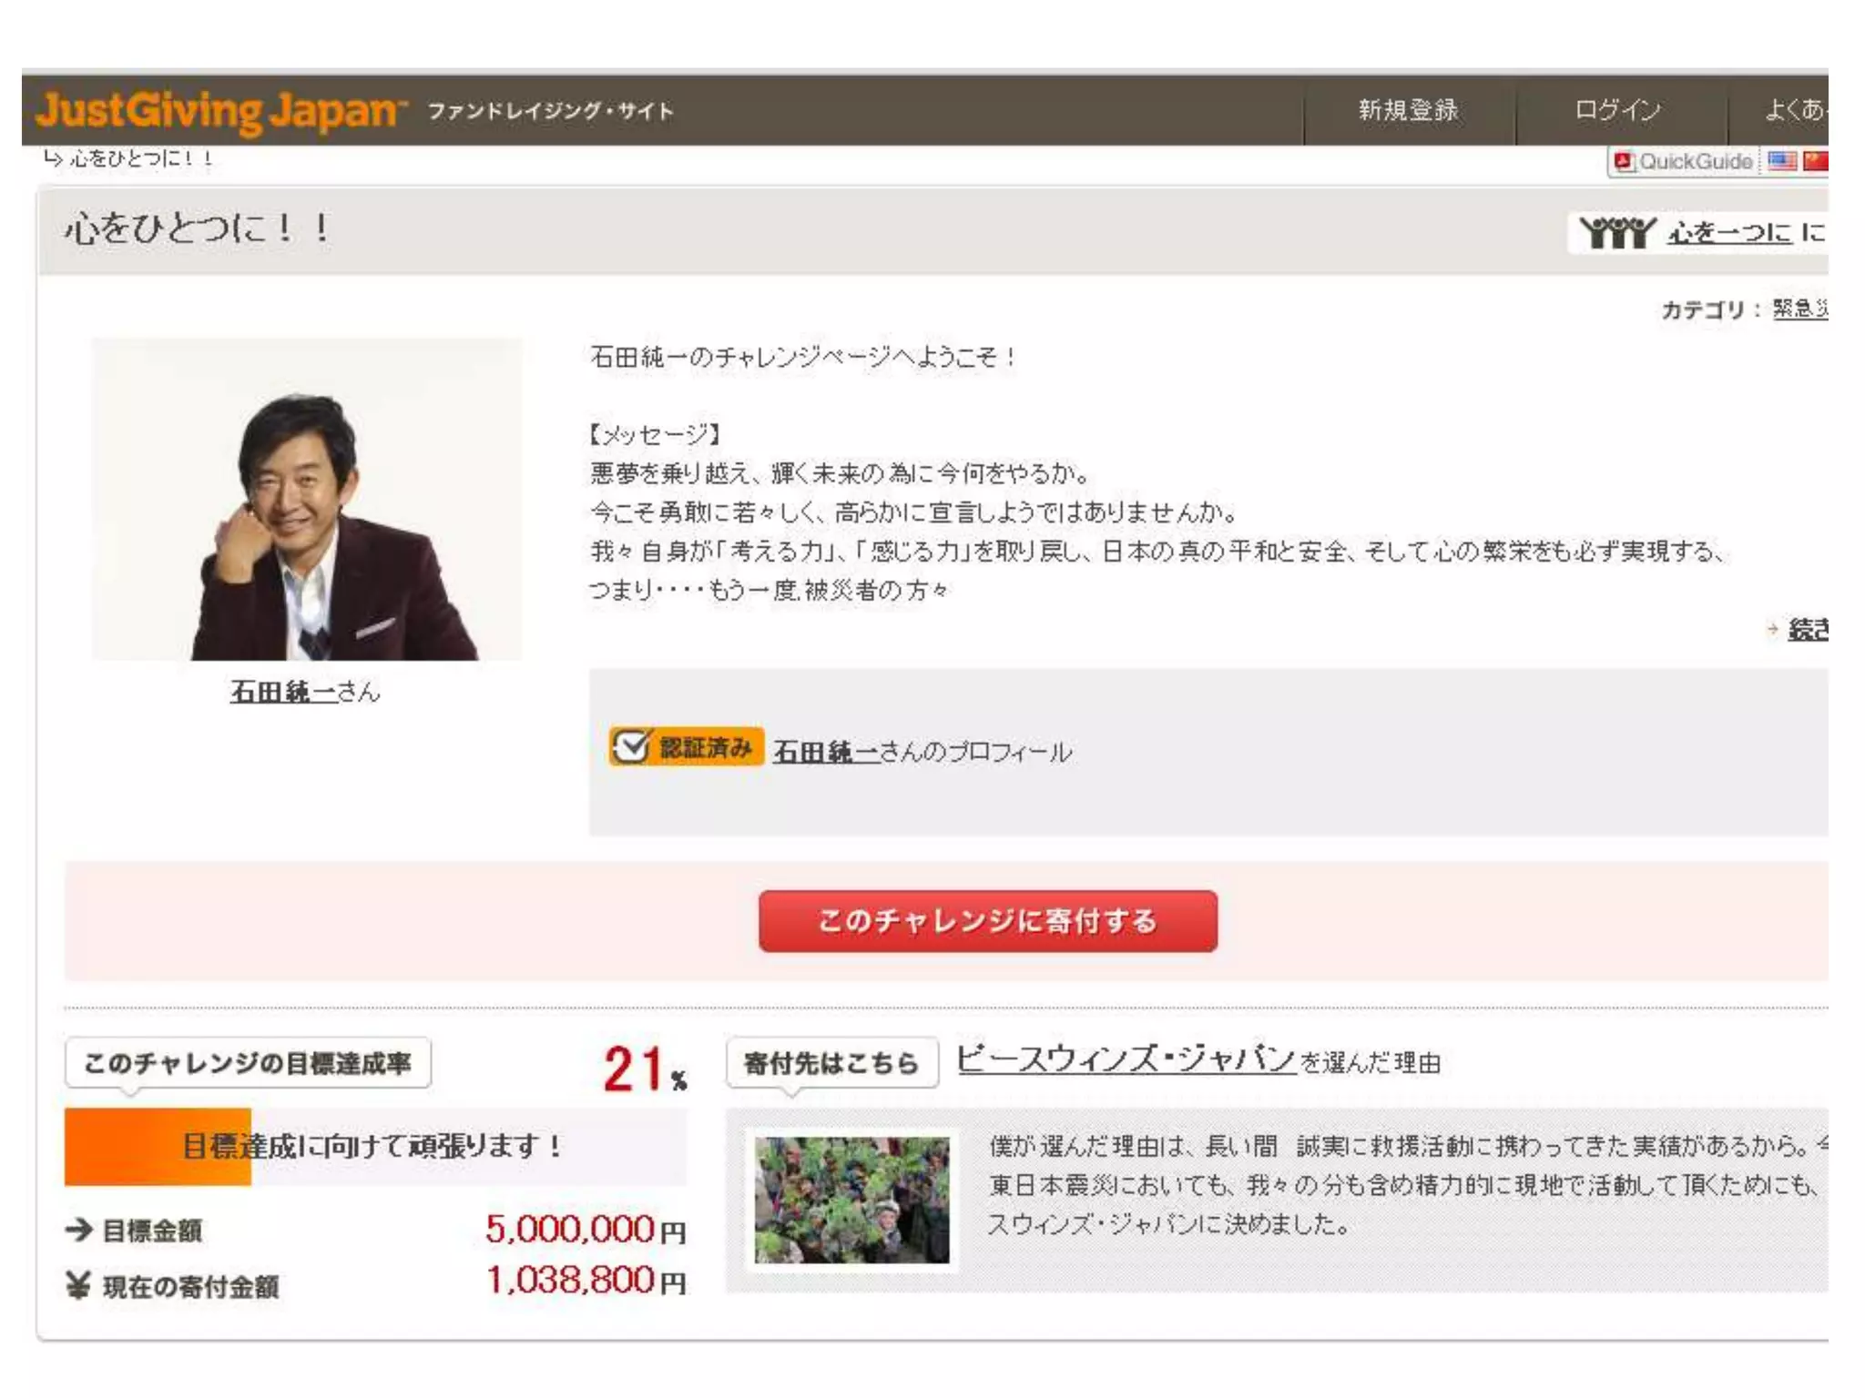This screenshot has width=1865, height=1398.
Task: Click the profile photo of 石田純一
Action: click(307, 500)
